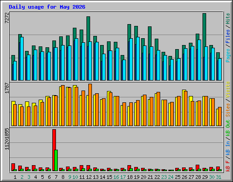233x182 pixels.
Task: Click the day label '13' on the x-axis
Action: (96, 177)
